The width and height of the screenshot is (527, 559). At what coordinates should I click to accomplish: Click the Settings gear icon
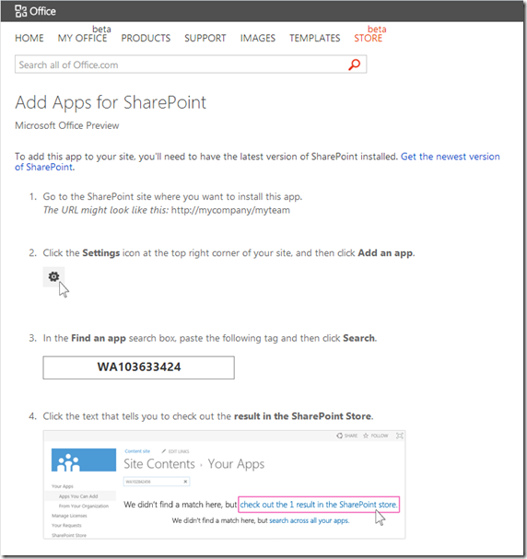click(x=53, y=276)
